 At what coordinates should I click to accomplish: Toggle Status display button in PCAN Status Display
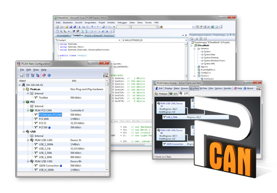(177, 88)
